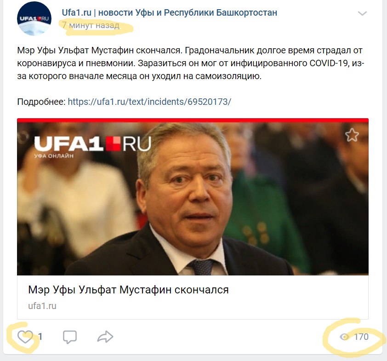Open the Ufa1.ru community name link
This screenshot has width=387, height=361.
(x=169, y=12)
